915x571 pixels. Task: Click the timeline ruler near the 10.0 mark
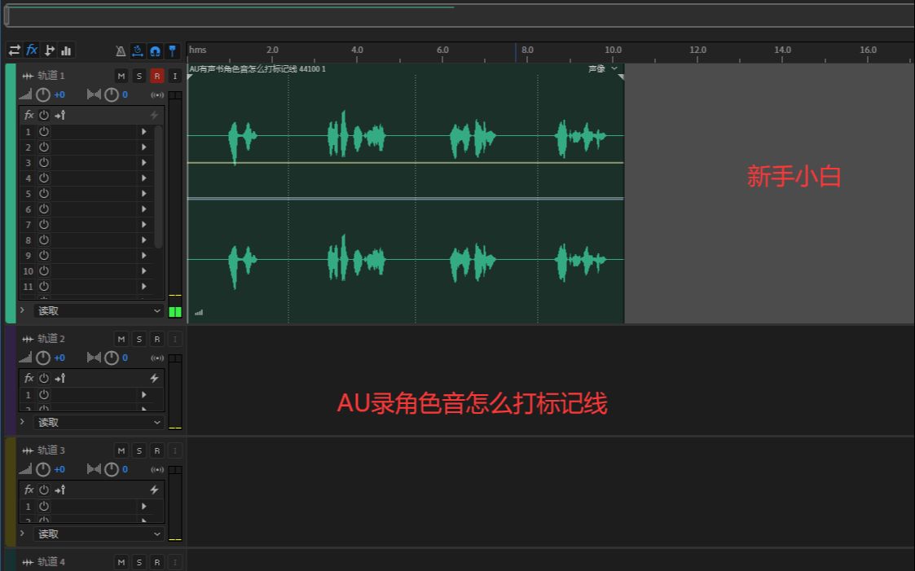(x=613, y=51)
